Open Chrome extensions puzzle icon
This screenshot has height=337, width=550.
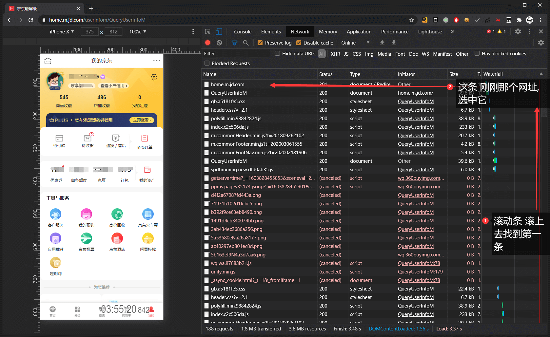[x=519, y=20]
